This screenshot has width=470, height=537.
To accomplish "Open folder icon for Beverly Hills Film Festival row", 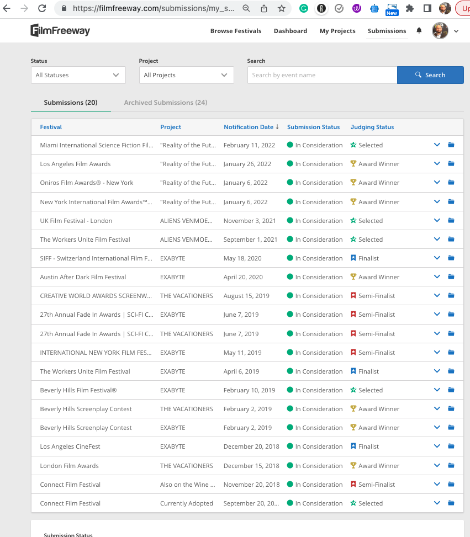I will [x=451, y=390].
